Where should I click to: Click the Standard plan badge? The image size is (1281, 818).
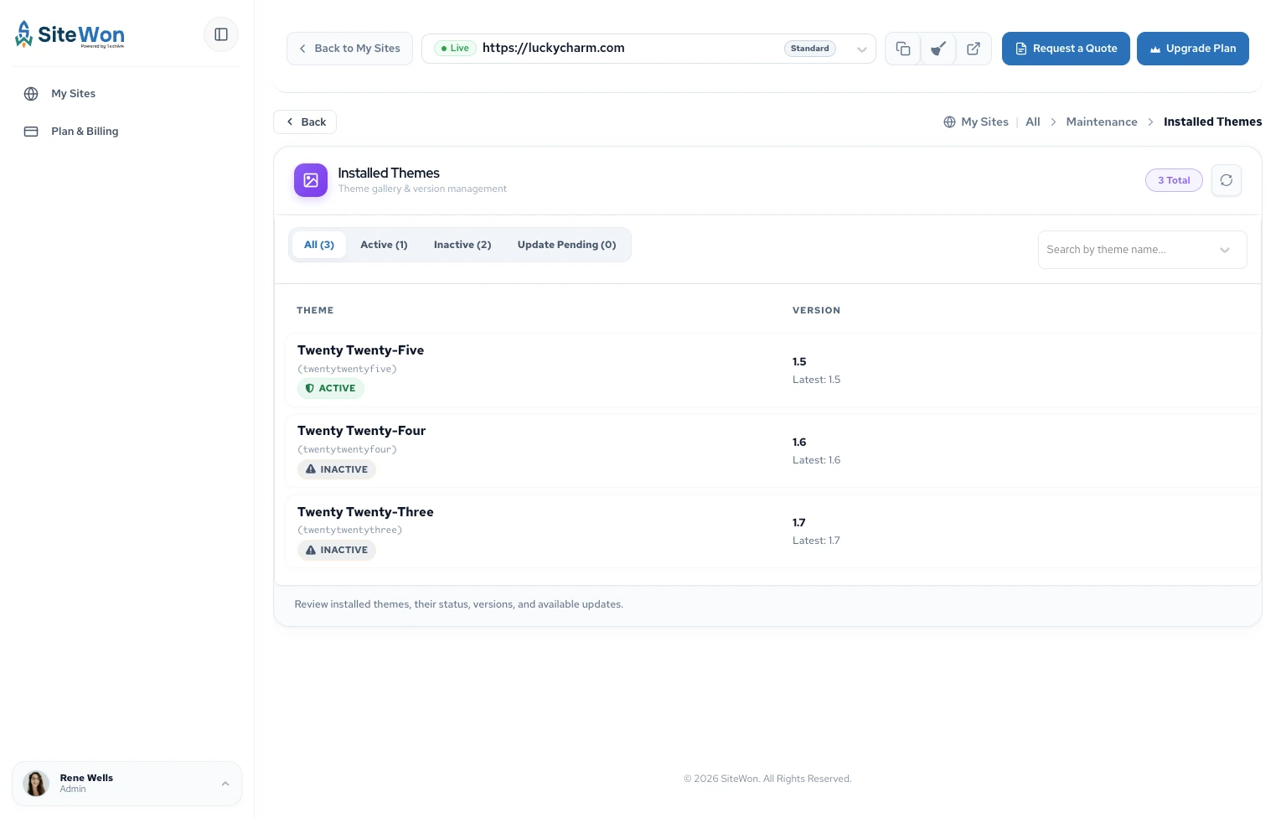pyautogui.click(x=809, y=49)
